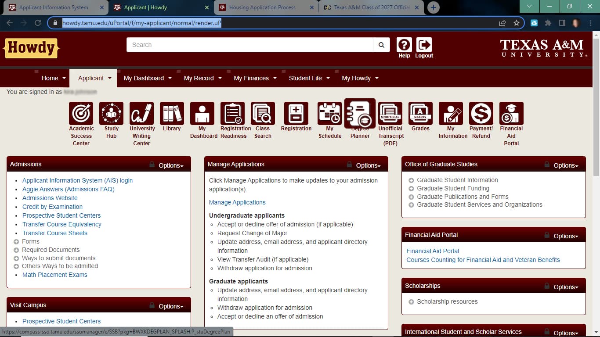Click the share page icon in address bar
The width and height of the screenshot is (600, 337).
click(x=502, y=23)
